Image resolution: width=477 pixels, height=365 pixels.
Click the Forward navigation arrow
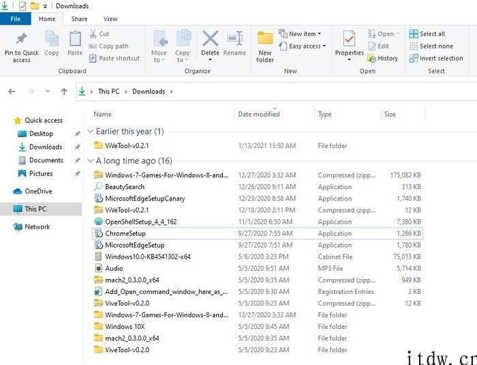[31, 91]
